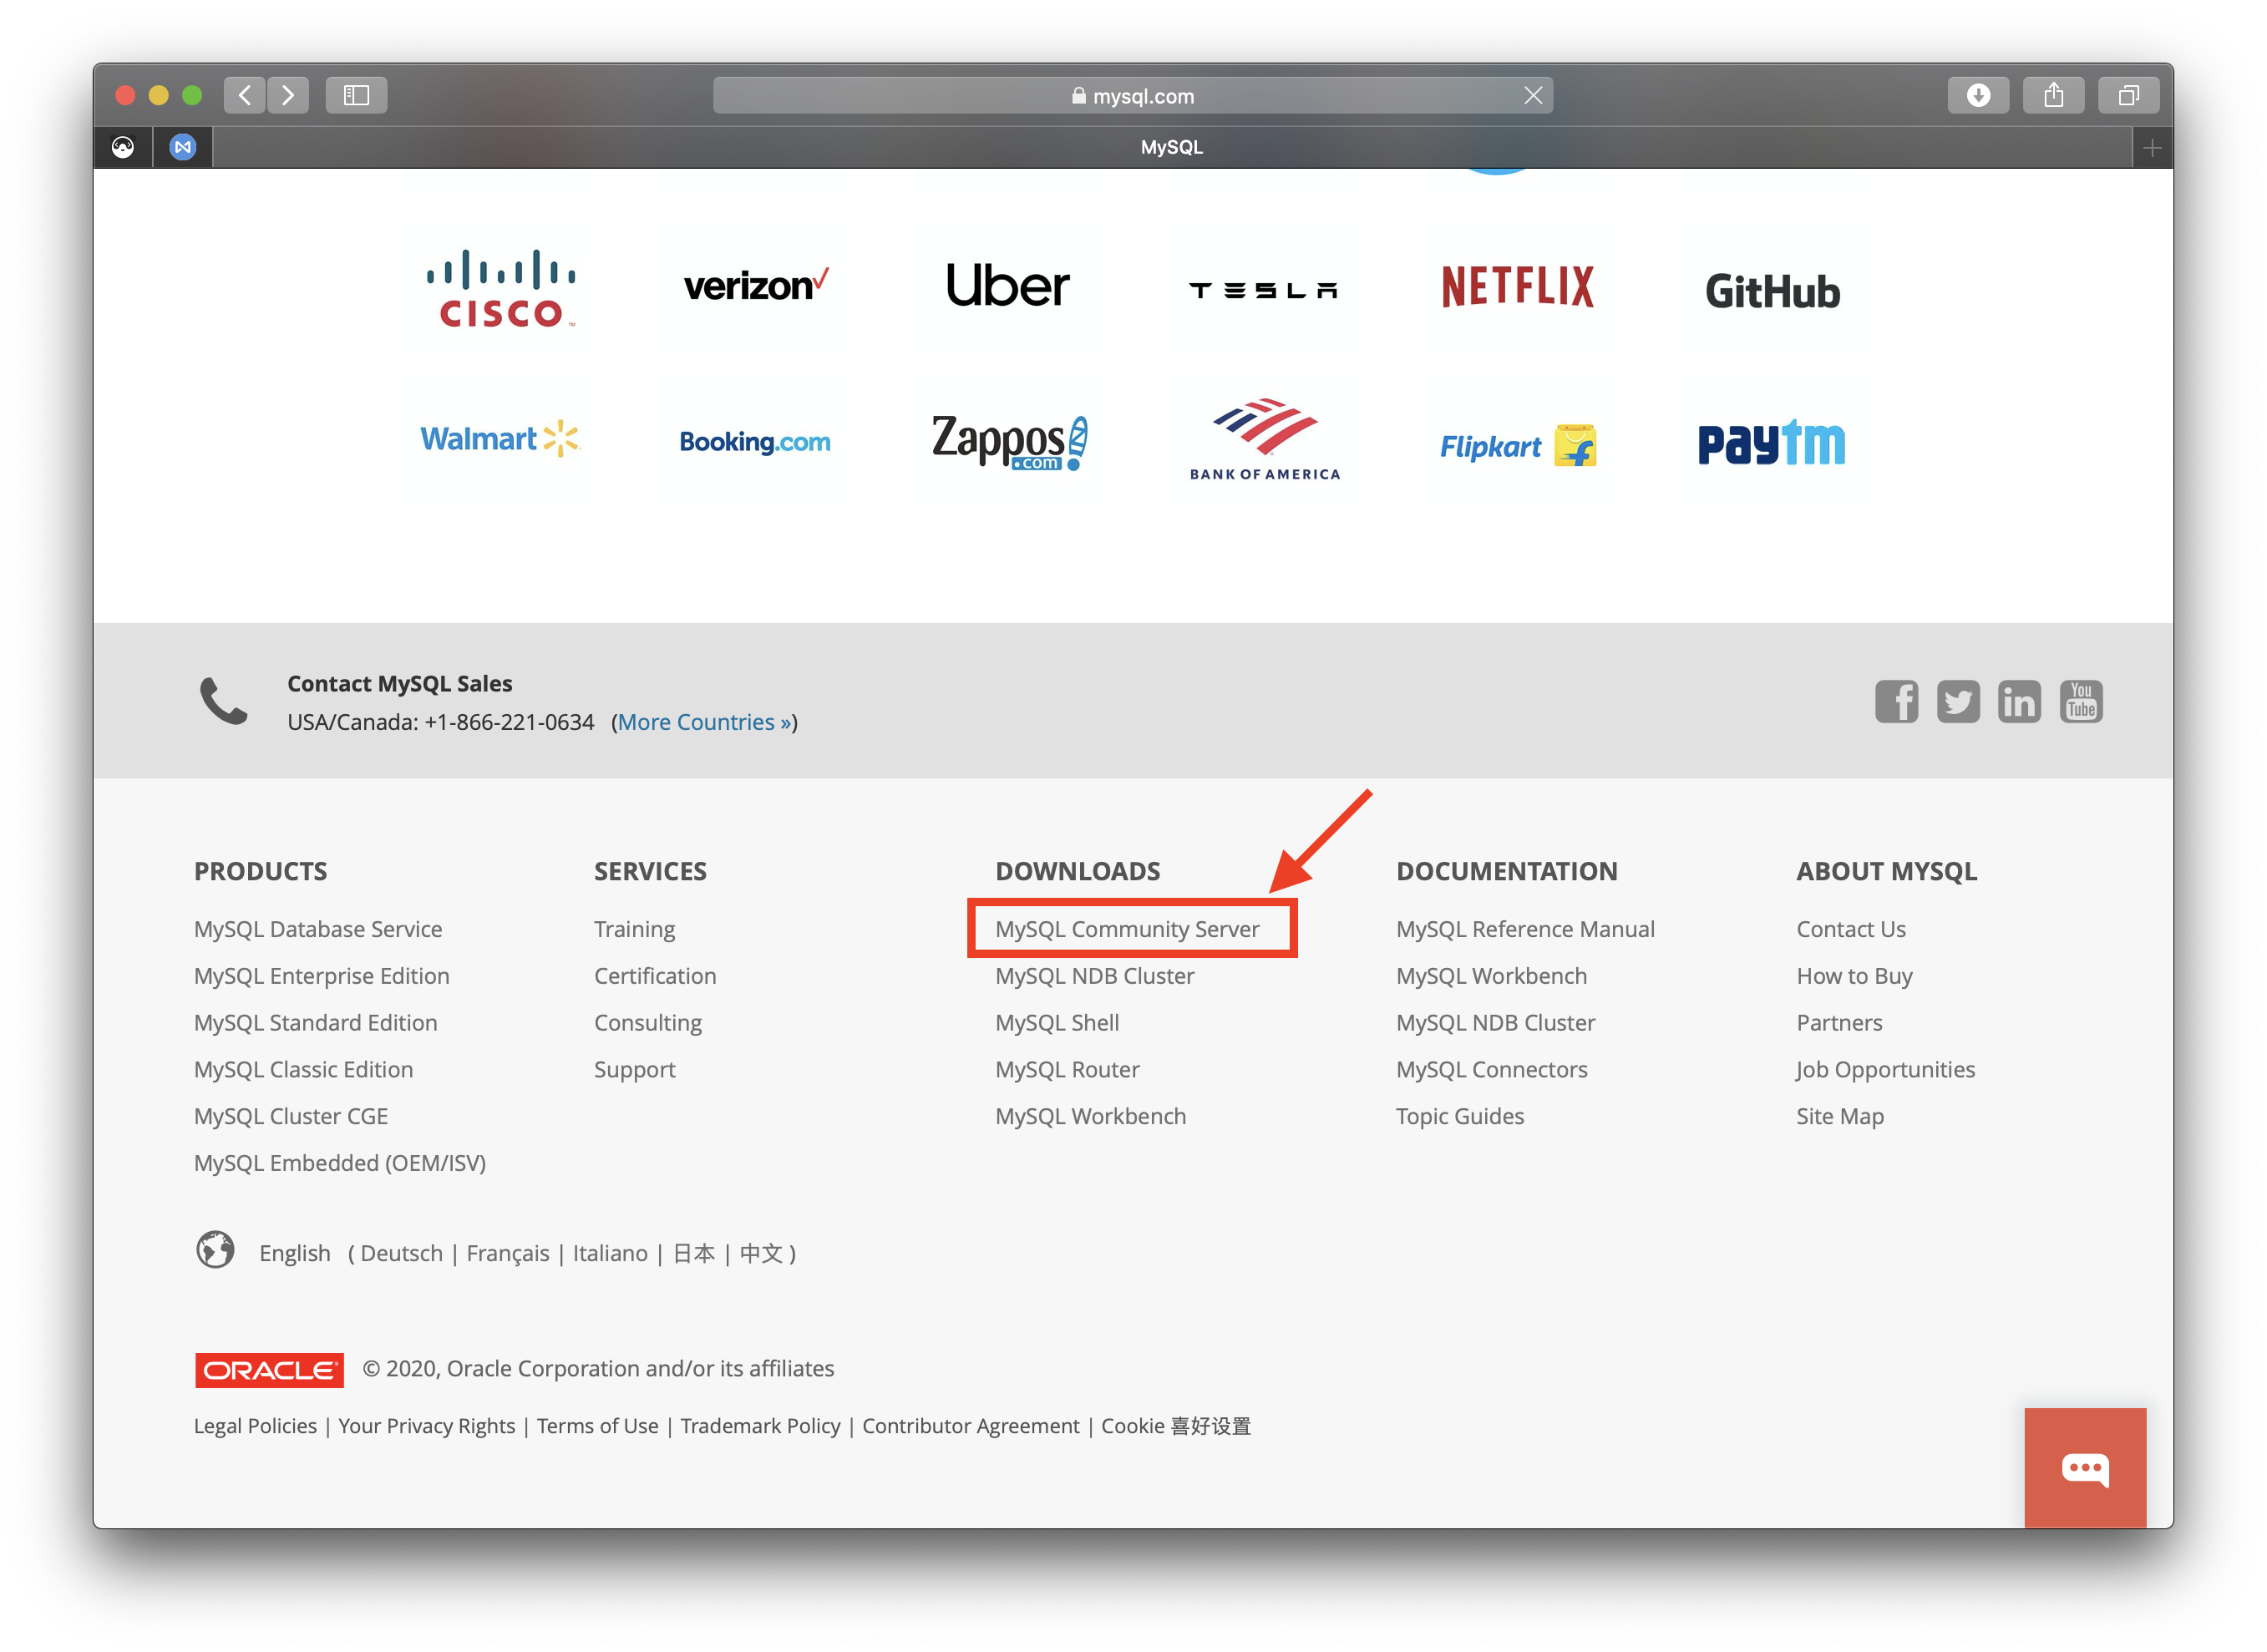Open the Job Opportunities link
Viewport: 2267px width, 1652px height.
(1885, 1069)
